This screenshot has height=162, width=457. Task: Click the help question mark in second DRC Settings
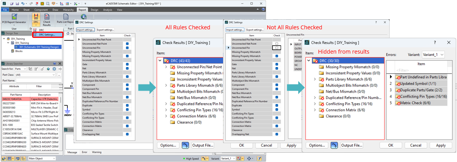coord(376,22)
